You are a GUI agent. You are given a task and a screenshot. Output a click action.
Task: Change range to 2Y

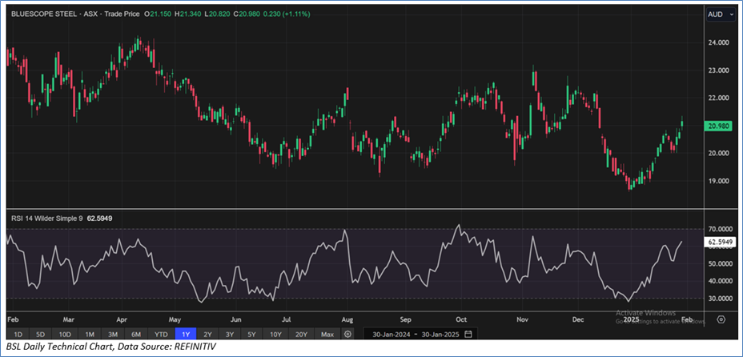tap(208, 334)
